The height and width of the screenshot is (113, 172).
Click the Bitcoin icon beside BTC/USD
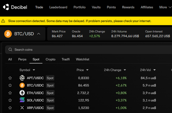tap(8, 34)
